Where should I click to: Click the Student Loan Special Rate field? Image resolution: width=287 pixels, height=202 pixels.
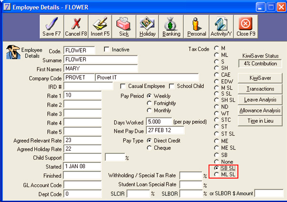pos(191,184)
